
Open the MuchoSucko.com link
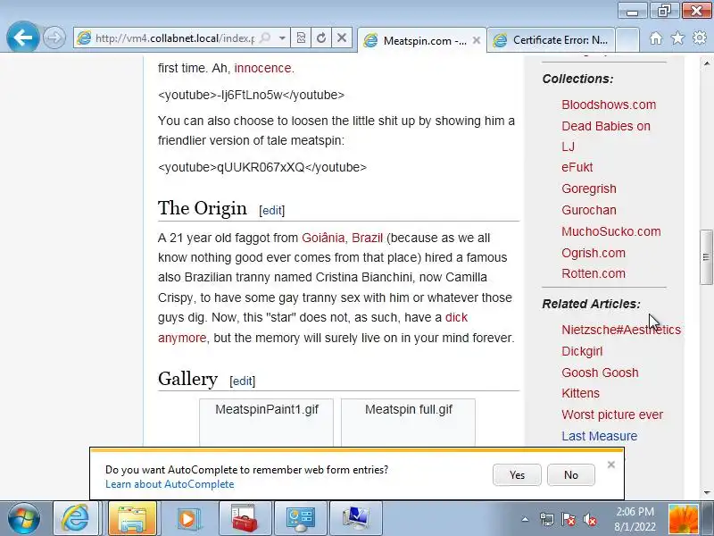click(610, 231)
